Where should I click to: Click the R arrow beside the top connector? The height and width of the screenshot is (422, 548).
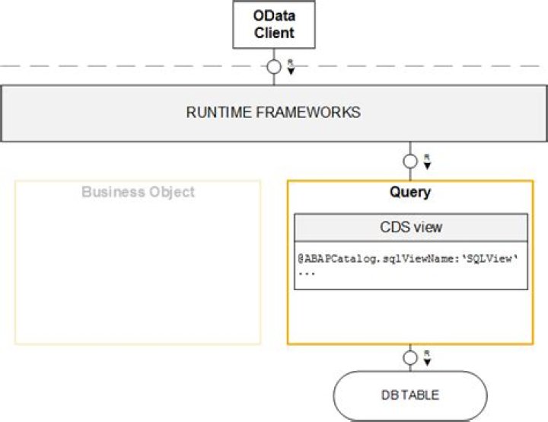(x=291, y=67)
